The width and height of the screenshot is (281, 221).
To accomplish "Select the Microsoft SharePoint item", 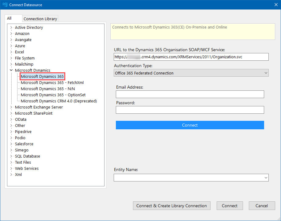I will pyautogui.click(x=34, y=113).
